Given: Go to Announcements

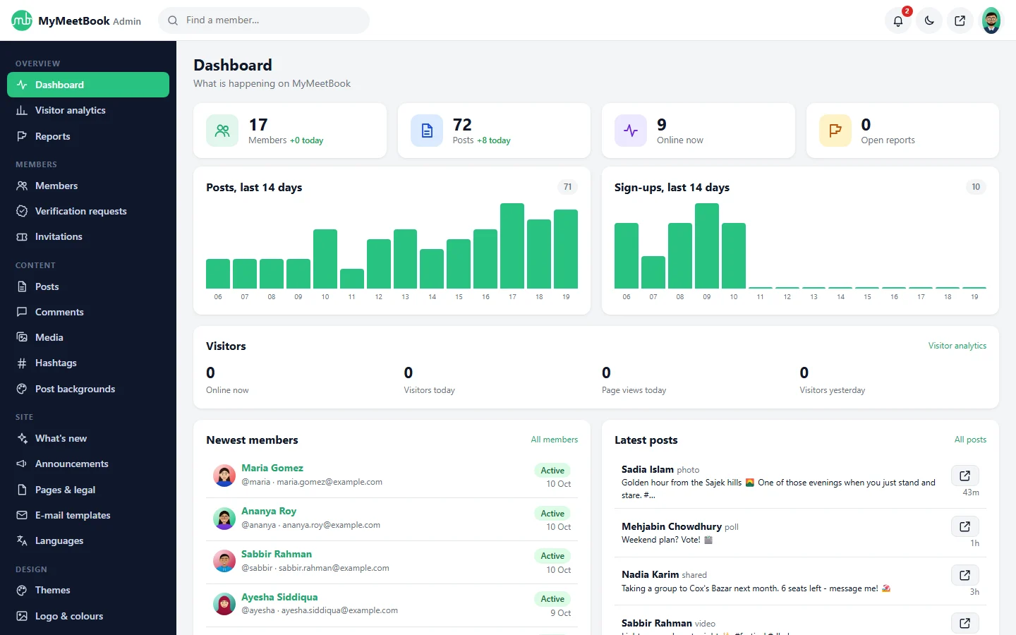Looking at the screenshot, I should [88, 464].
